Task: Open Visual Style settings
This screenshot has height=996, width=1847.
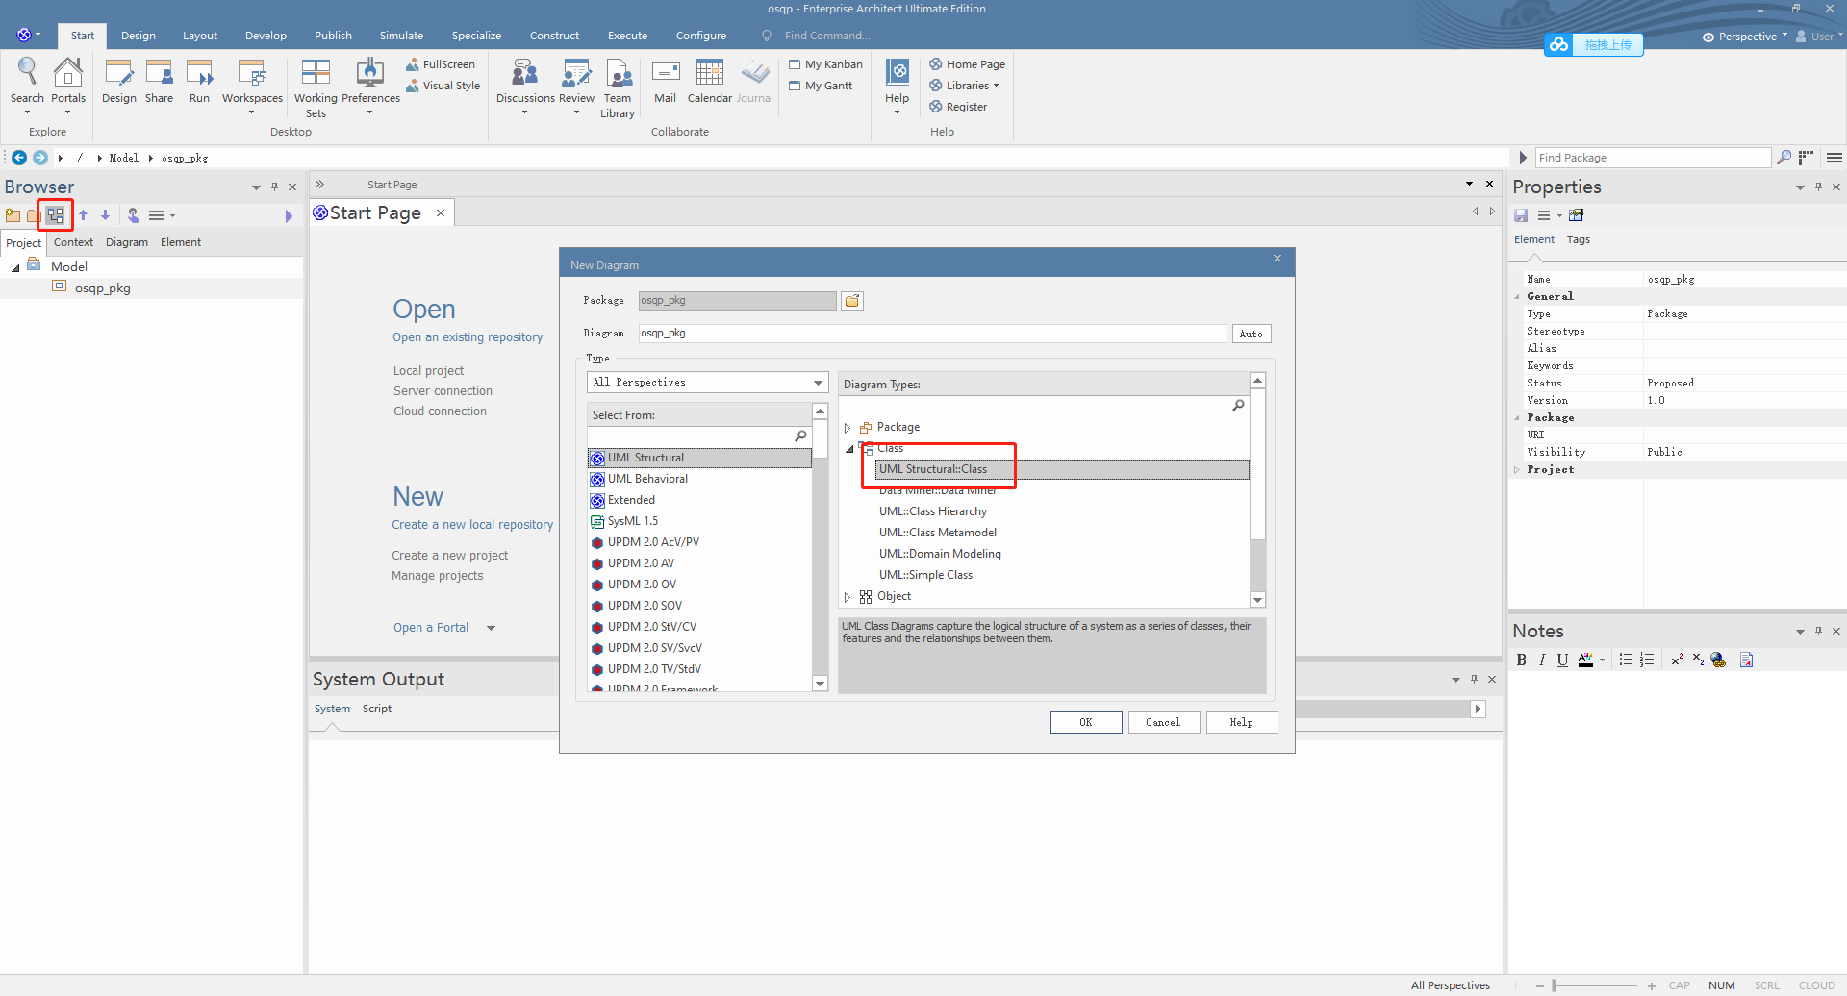Action: pyautogui.click(x=443, y=86)
